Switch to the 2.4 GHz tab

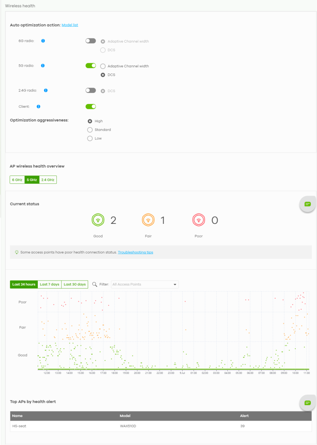48,180
